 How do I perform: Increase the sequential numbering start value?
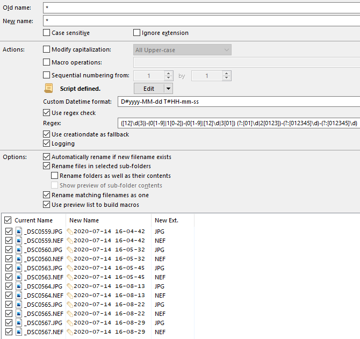coord(169,74)
